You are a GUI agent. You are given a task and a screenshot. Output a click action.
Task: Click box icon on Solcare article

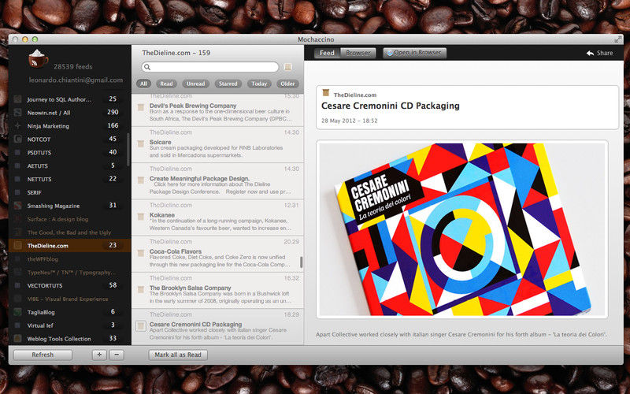pyautogui.click(x=141, y=143)
